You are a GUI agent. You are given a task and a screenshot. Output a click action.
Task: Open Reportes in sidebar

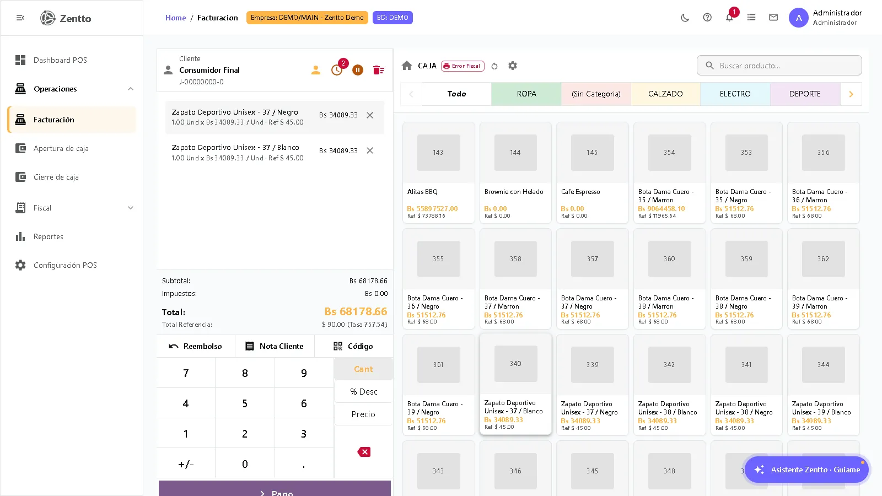pyautogui.click(x=72, y=236)
